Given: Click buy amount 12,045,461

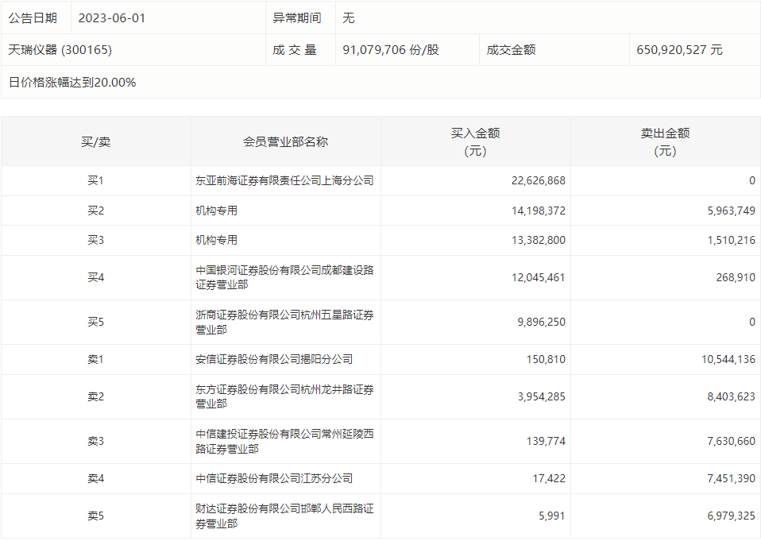Looking at the screenshot, I should (x=539, y=277).
